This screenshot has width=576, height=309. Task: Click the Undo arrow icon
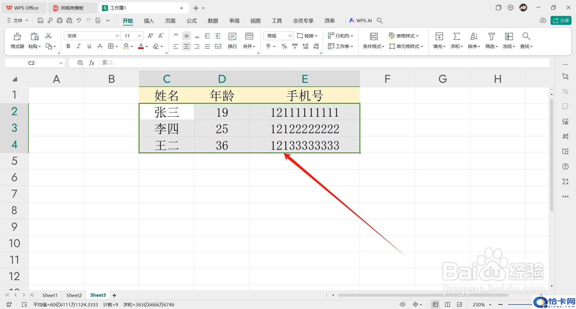pyautogui.click(x=79, y=20)
